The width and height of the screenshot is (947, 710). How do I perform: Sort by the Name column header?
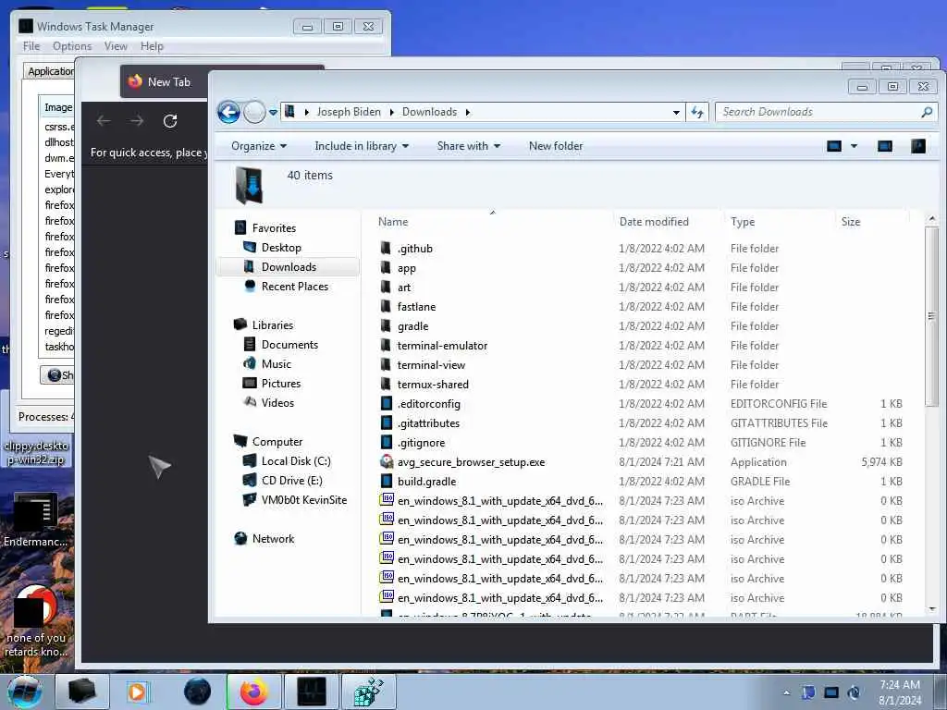pos(393,222)
